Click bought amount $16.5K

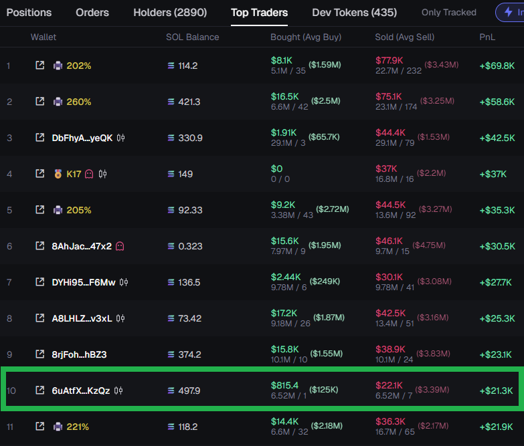point(284,96)
